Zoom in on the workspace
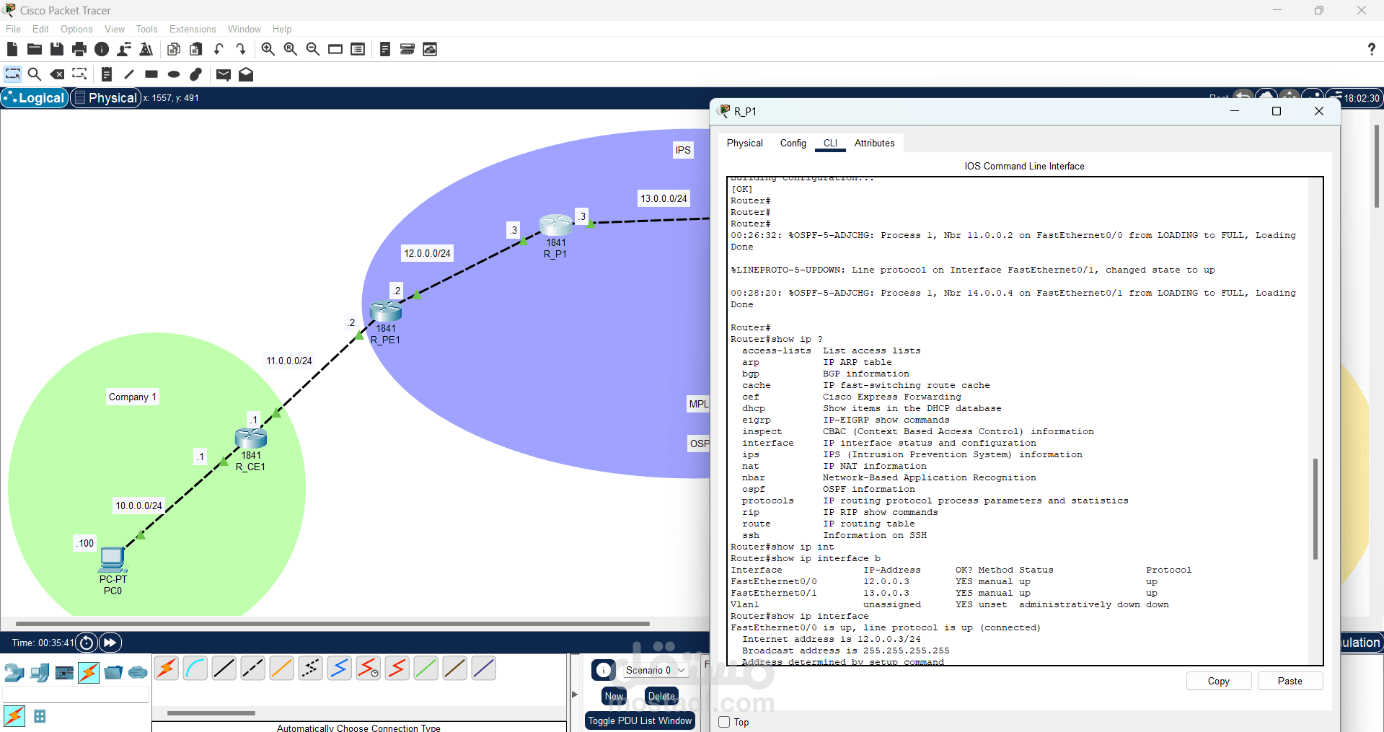Viewport: 1384px width, 732px height. point(268,49)
